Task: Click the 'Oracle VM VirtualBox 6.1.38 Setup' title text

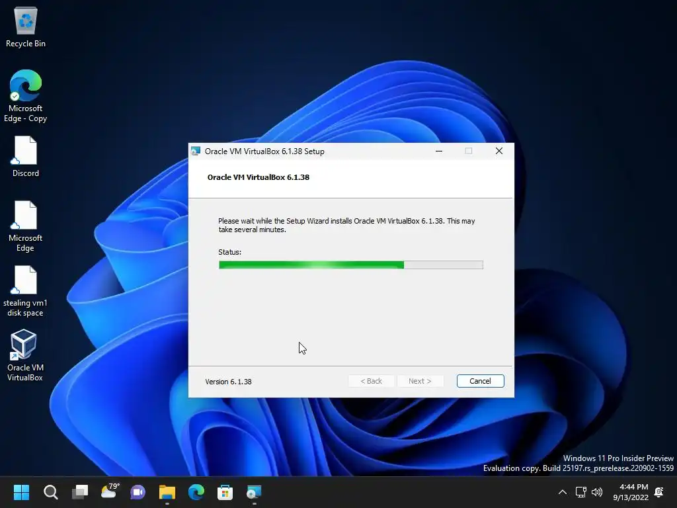Action: (x=264, y=151)
